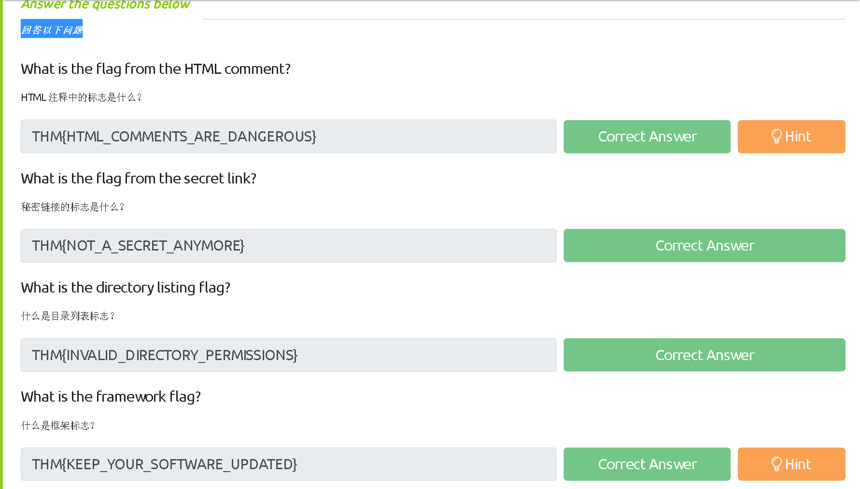Click Chinese translation under HTML comment question
This screenshot has width=860, height=489.
81,98
